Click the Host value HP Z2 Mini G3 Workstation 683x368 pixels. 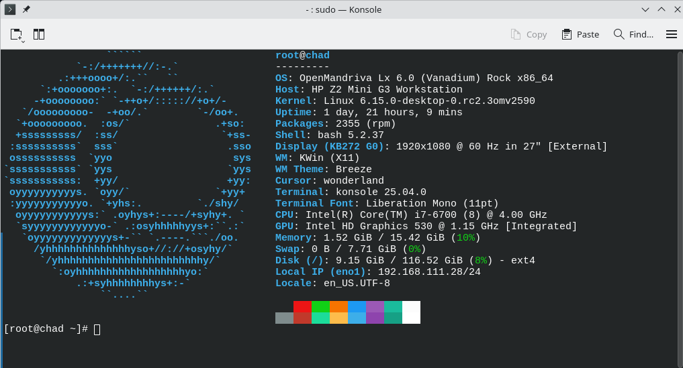pyautogui.click(x=387, y=90)
